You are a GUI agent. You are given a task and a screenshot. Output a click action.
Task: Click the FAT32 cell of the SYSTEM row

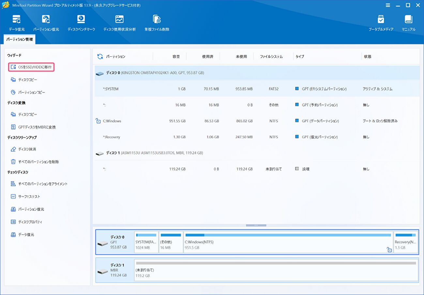(274, 89)
